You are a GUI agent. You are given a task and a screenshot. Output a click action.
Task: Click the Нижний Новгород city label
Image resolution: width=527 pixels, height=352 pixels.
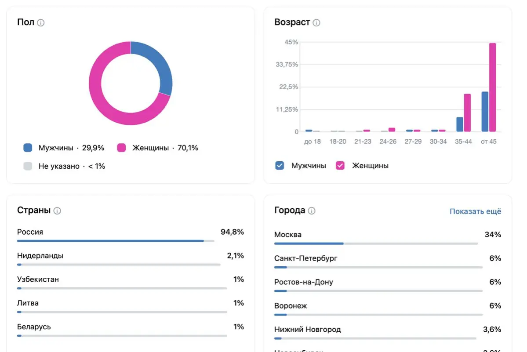[308, 330]
